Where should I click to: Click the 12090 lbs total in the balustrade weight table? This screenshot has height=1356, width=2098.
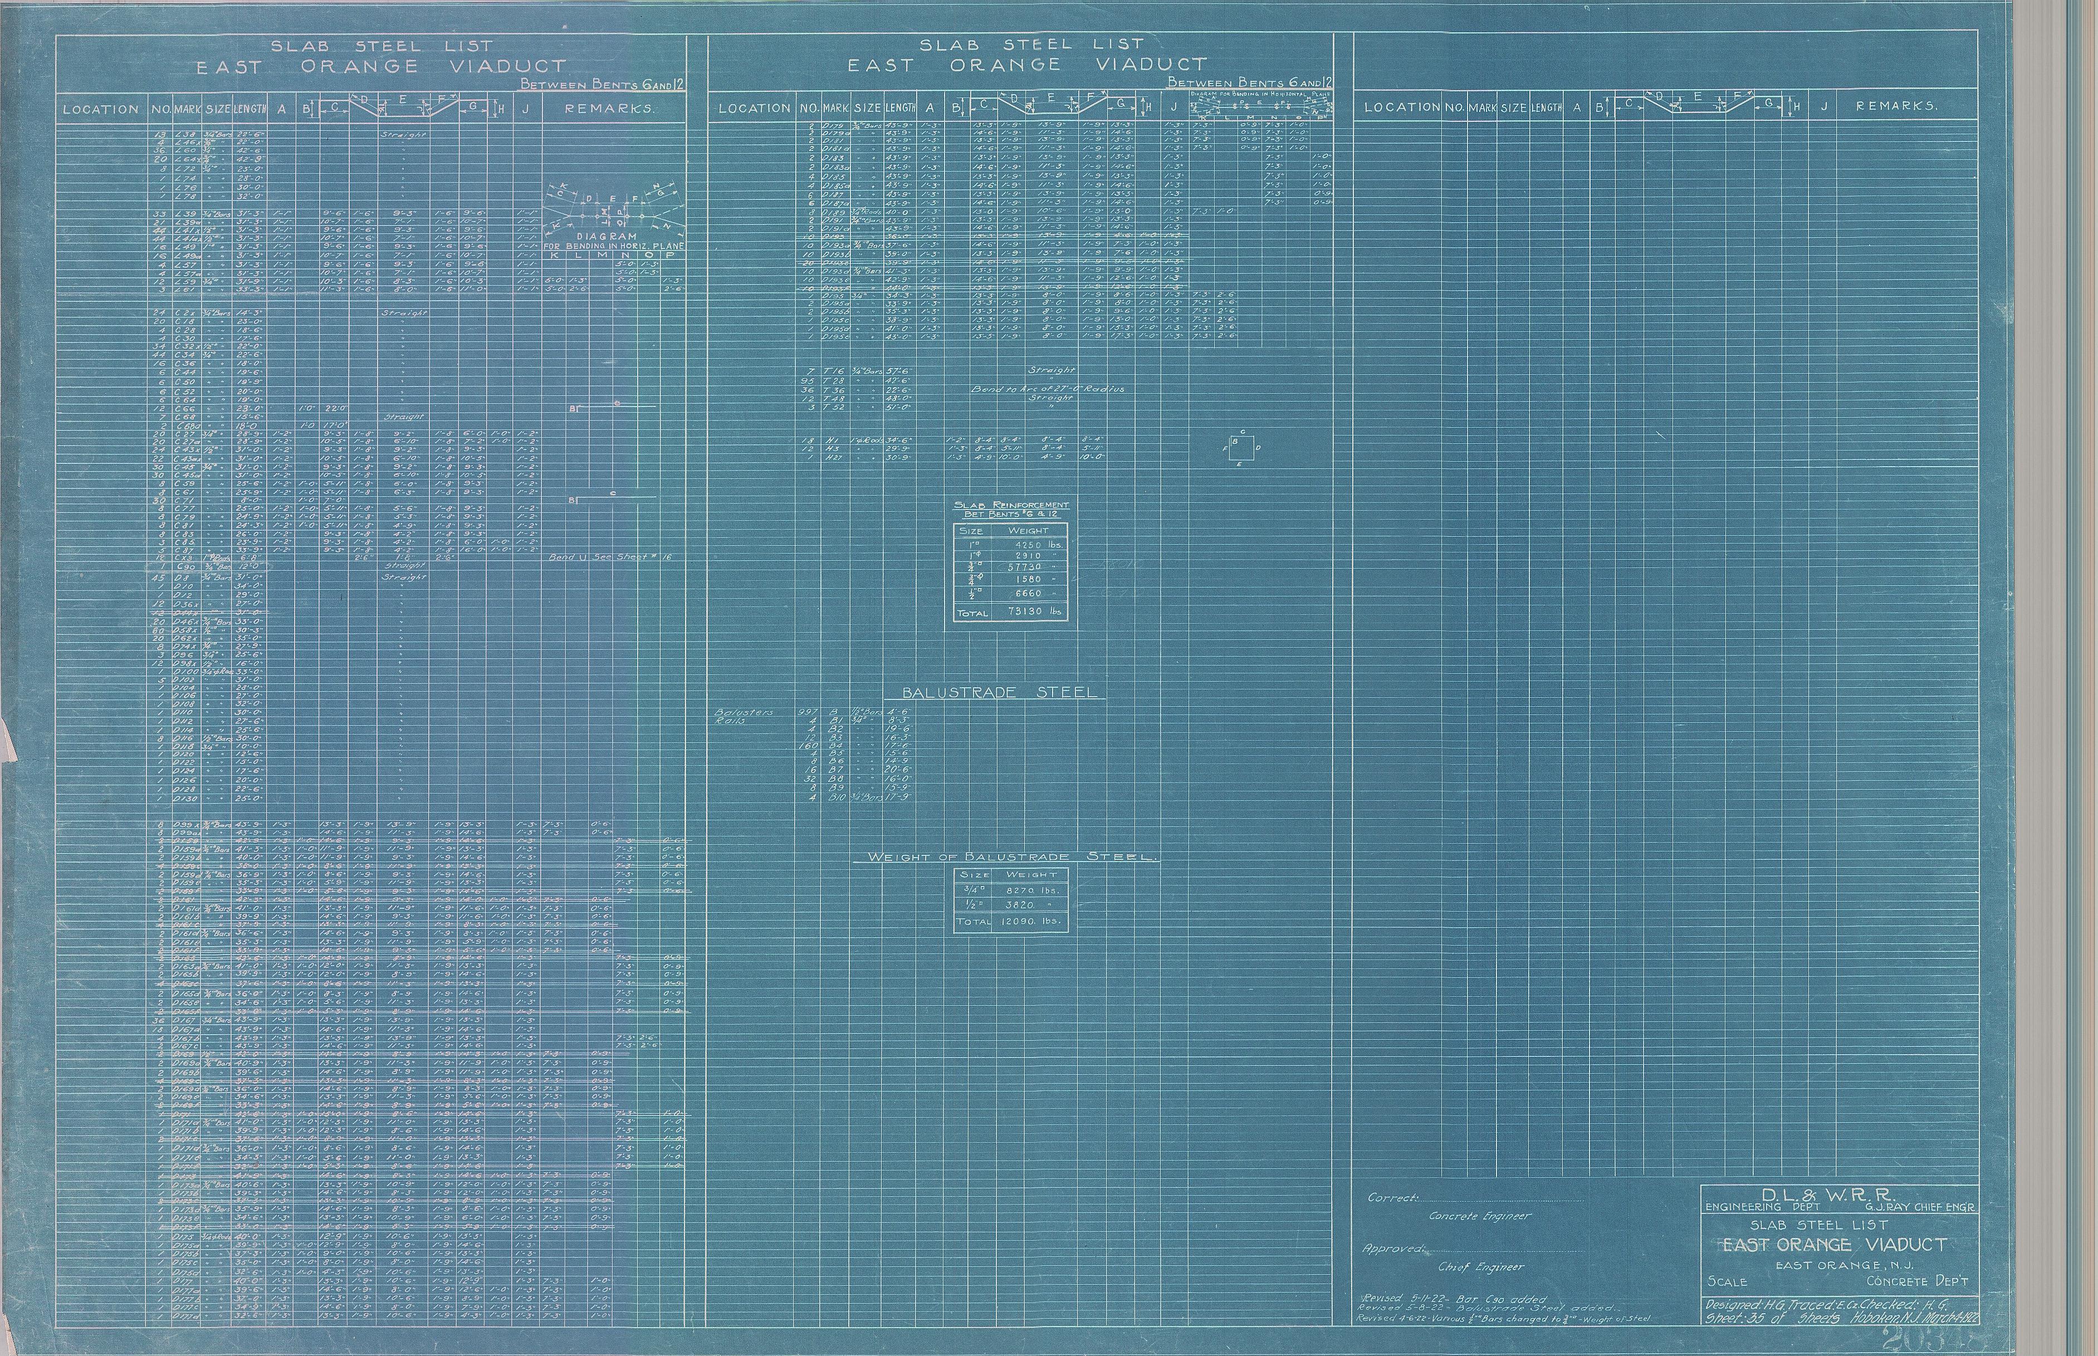pos(1032,921)
